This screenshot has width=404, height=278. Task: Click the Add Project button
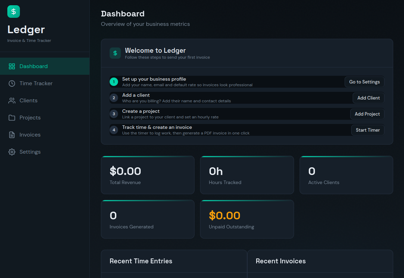click(367, 114)
